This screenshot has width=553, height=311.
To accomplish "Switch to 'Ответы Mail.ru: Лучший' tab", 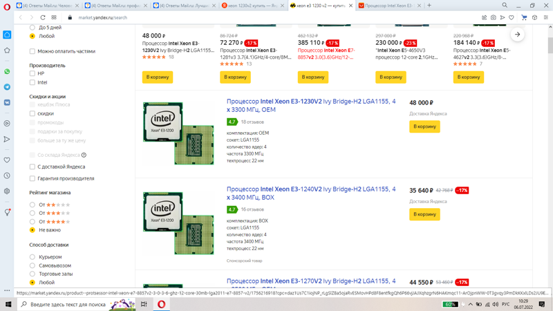I will click(x=184, y=6).
